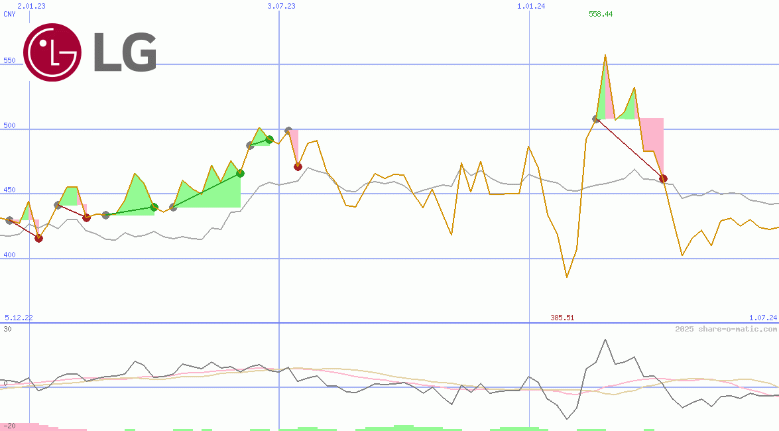Click the leftmost gray marker on the price line
779x431 pixels.
coord(9,220)
